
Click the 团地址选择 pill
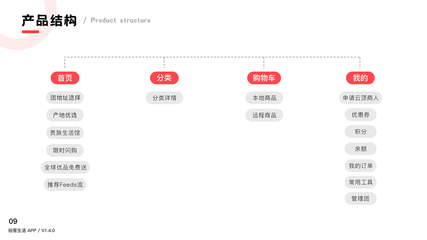(65, 98)
